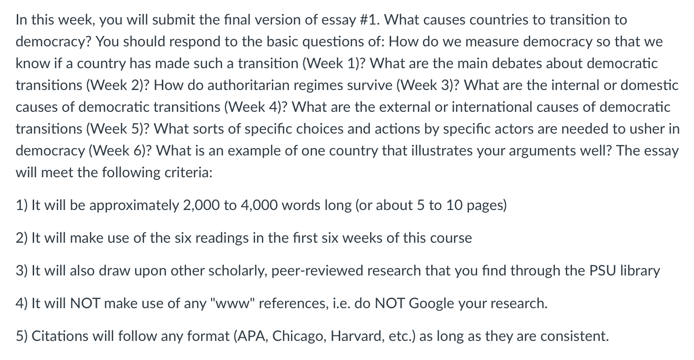Click criterion 3 mentioning the PSU library
Viewport: 694px width, 360px height.
click(x=337, y=271)
